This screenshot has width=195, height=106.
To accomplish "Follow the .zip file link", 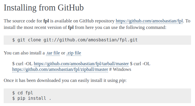I will click(74, 53).
